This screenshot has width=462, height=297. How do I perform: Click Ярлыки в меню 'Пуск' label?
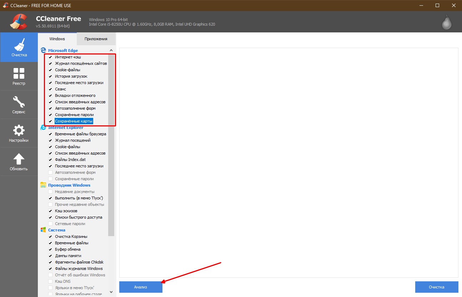click(74, 288)
